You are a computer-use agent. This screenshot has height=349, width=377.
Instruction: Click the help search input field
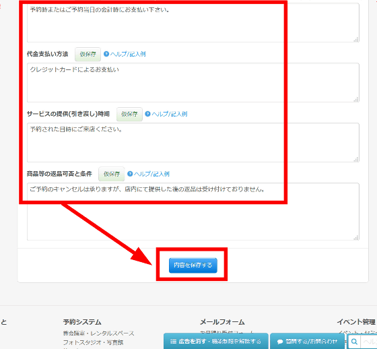click(369, 342)
